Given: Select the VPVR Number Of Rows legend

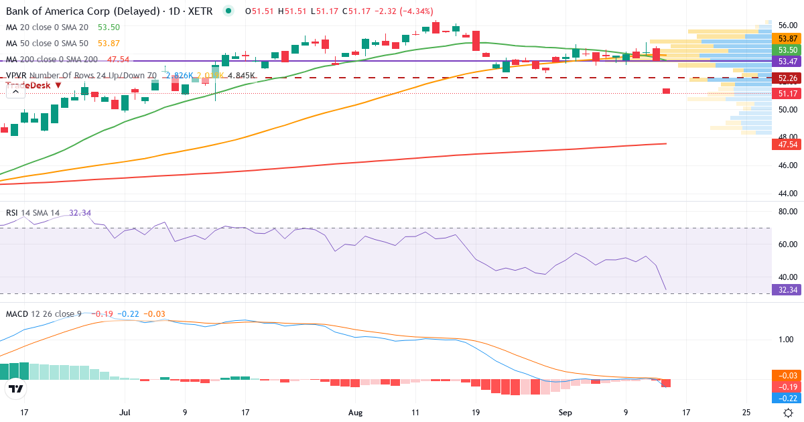Looking at the screenshot, I should tap(81, 76).
